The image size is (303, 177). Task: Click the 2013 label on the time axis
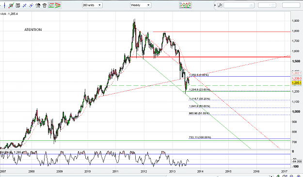click(172, 171)
